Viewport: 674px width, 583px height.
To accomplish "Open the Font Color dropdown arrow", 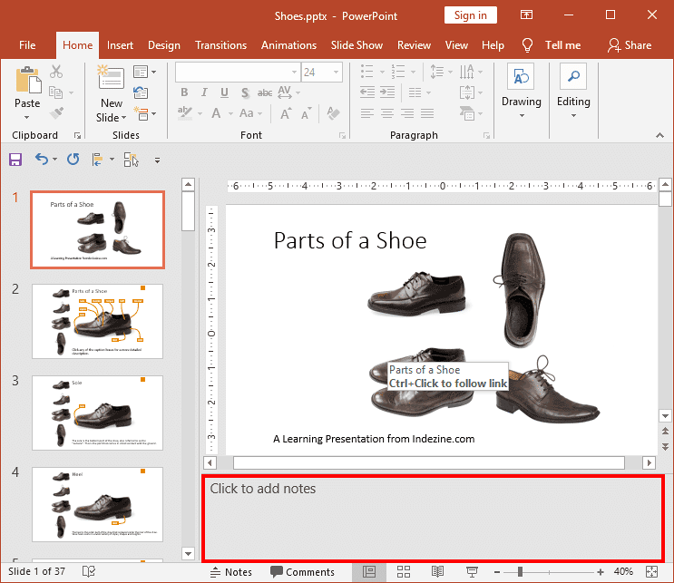I will click(x=230, y=113).
